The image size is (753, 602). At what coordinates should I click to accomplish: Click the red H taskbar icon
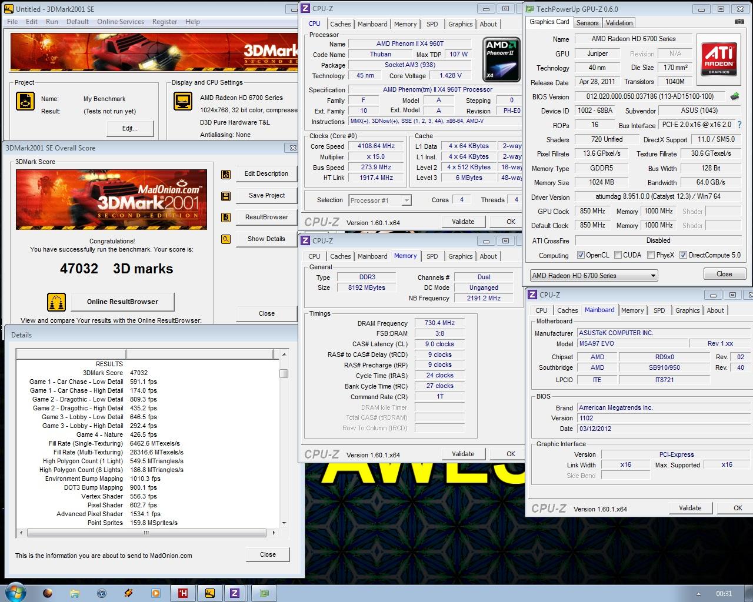(183, 593)
